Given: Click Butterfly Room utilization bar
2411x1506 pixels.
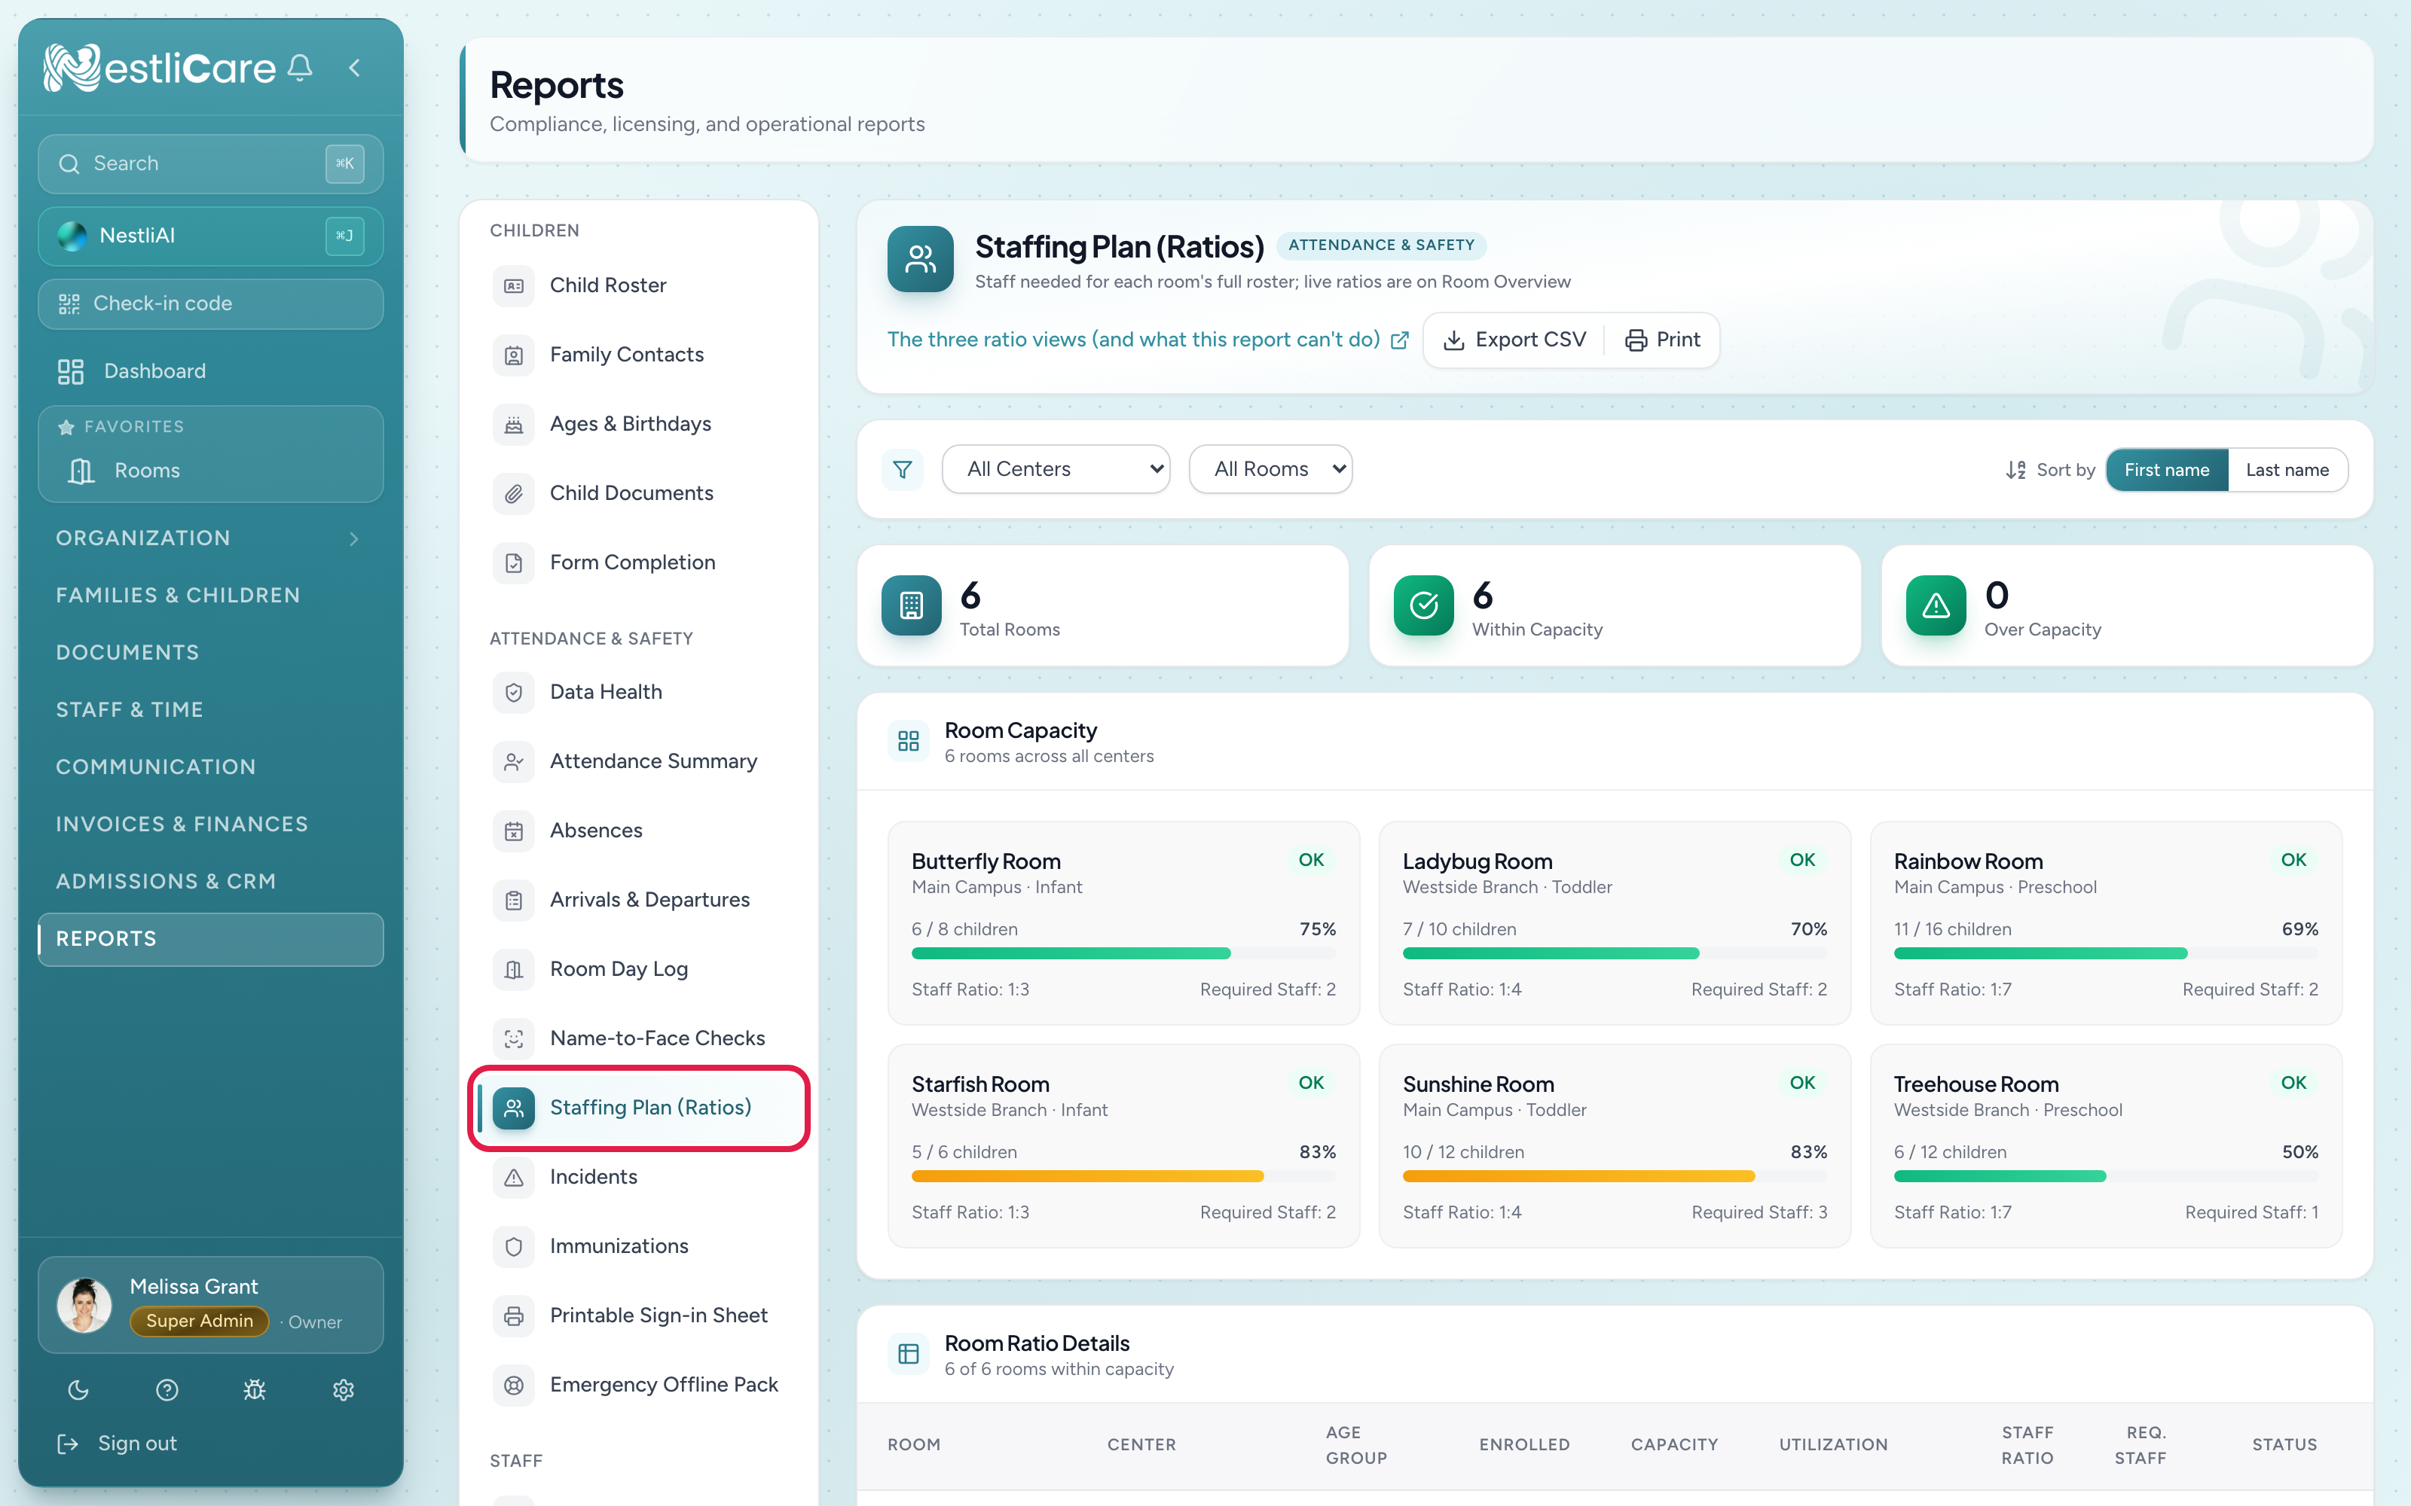Looking at the screenshot, I should click(x=1124, y=954).
